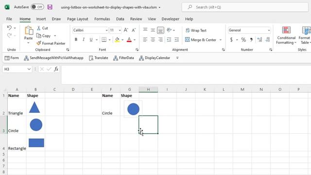Screen dimensions: 311x175
Task: Select the circle shape in column G
Action: click(133, 109)
